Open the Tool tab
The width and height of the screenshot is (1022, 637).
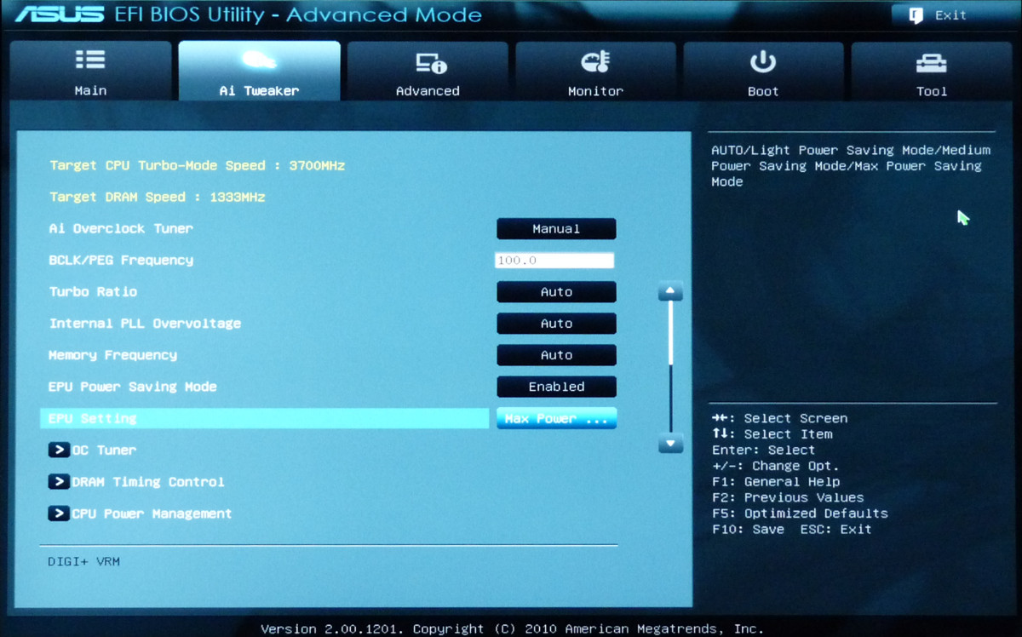tap(931, 72)
